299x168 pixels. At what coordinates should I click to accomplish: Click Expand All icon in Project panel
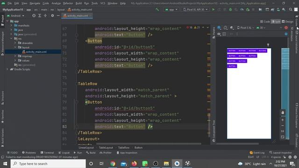[39, 15]
